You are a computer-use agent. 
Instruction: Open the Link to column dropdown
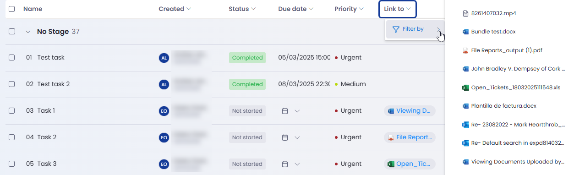click(x=398, y=9)
